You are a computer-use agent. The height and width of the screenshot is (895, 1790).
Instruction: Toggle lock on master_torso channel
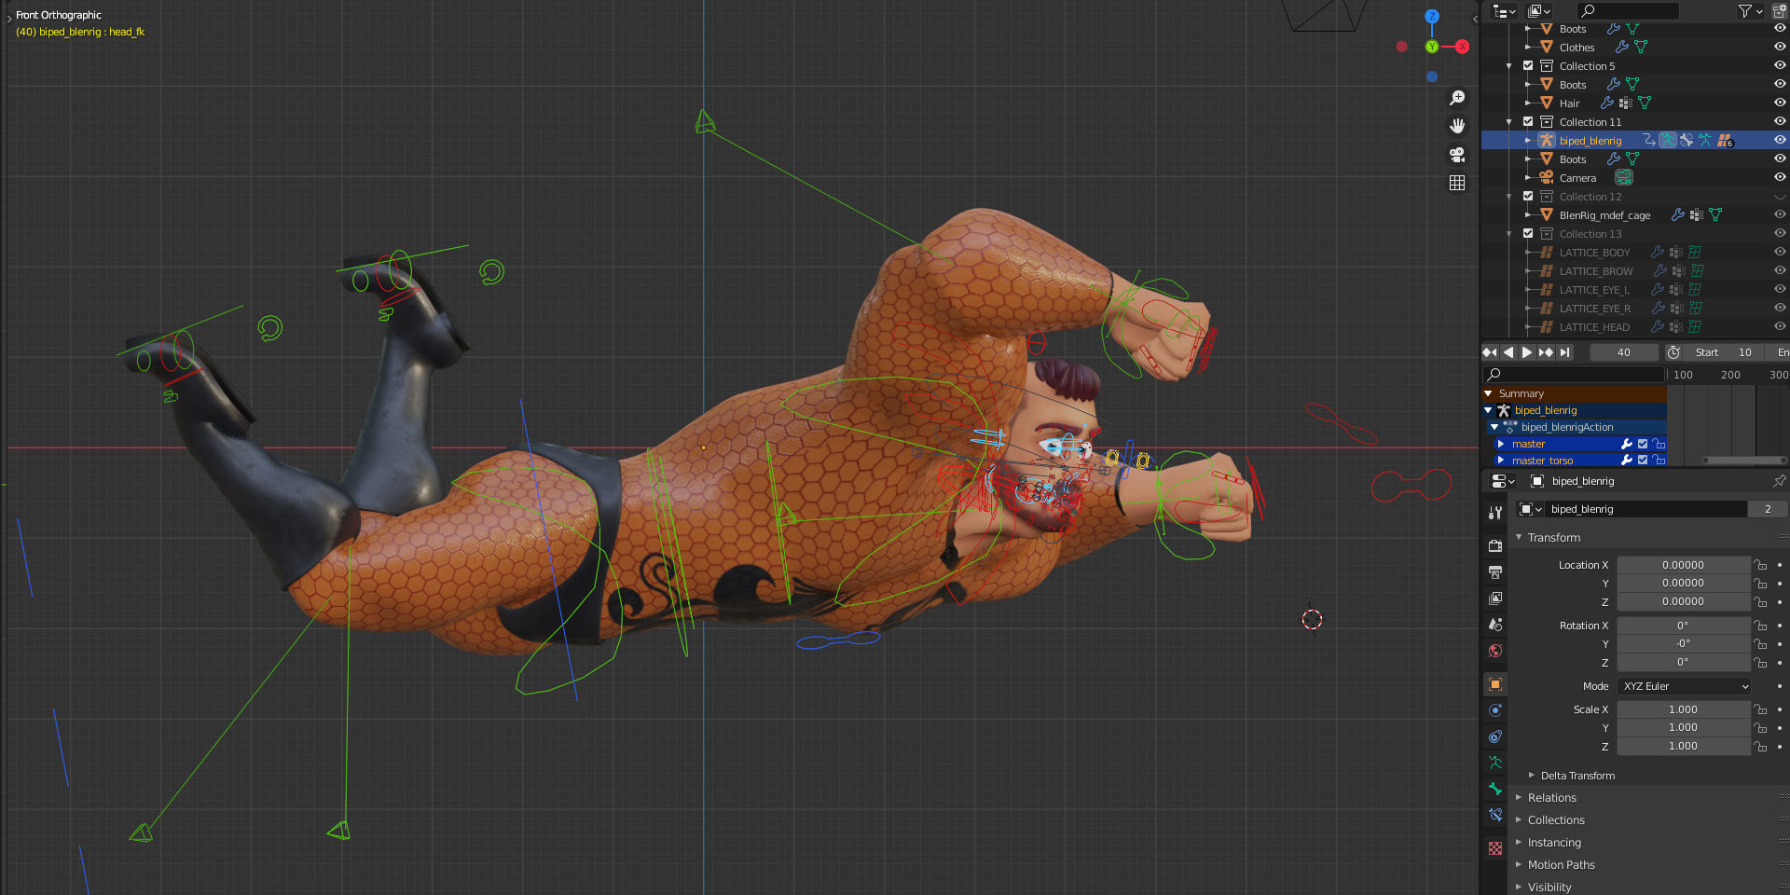pyautogui.click(x=1659, y=461)
